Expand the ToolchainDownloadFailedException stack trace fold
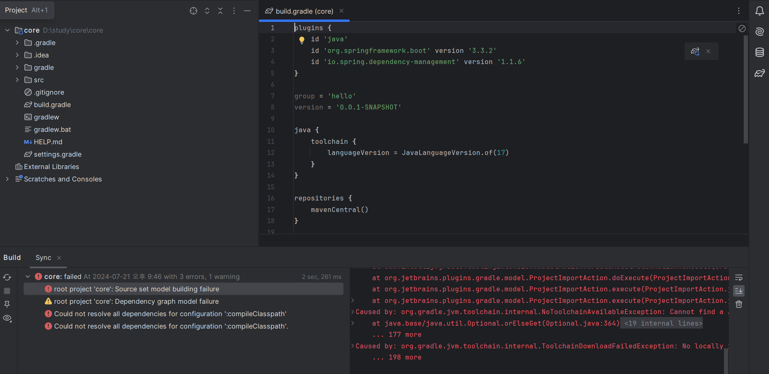The image size is (769, 374). 353,346
